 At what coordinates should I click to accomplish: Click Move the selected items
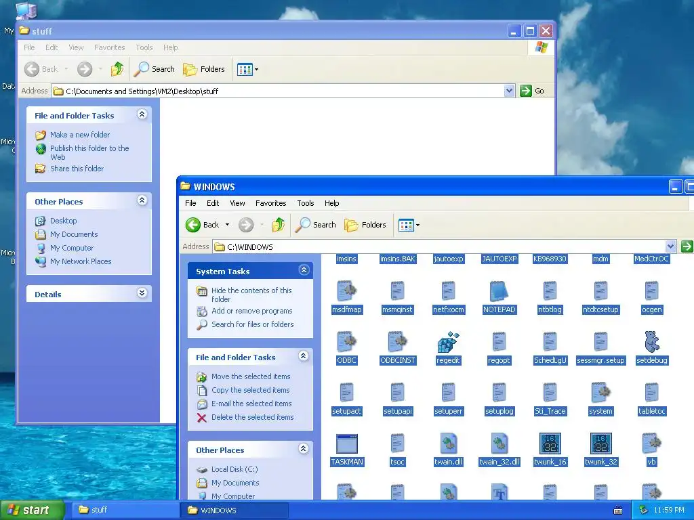[251, 376]
